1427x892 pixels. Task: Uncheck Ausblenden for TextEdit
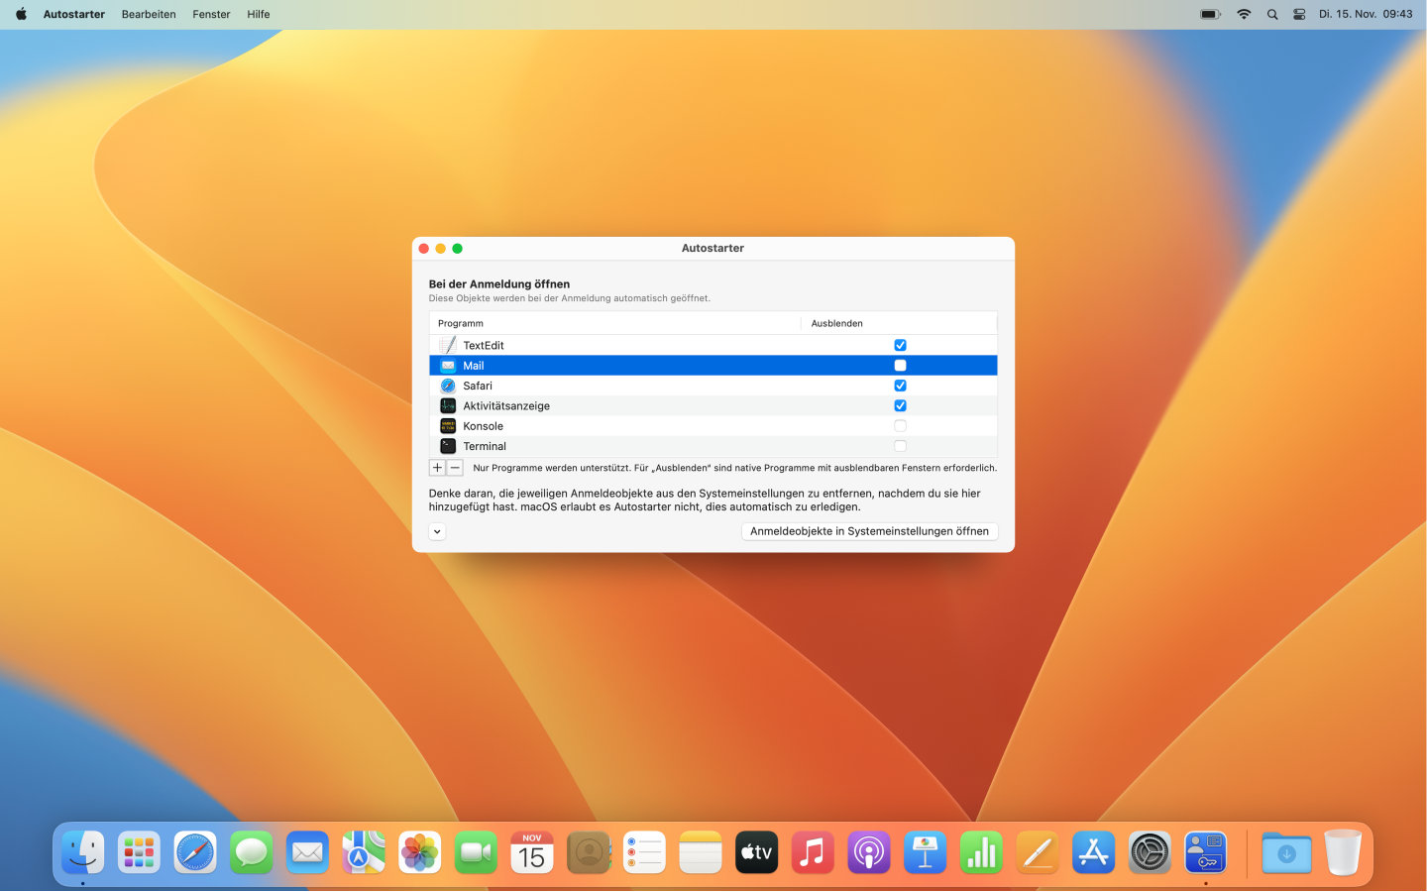point(900,345)
